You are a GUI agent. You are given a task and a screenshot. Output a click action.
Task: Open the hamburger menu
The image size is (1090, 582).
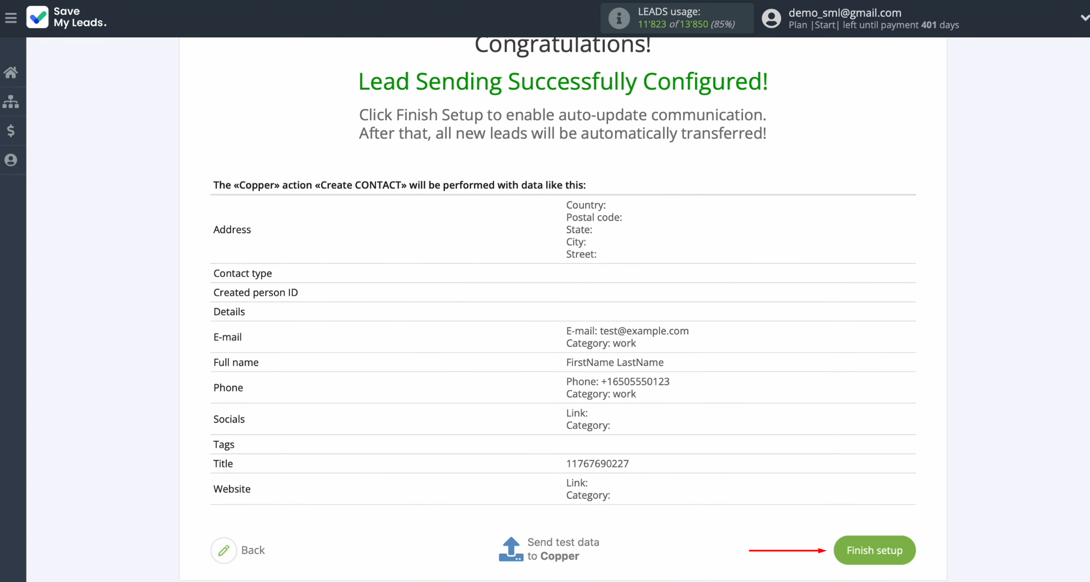point(10,18)
